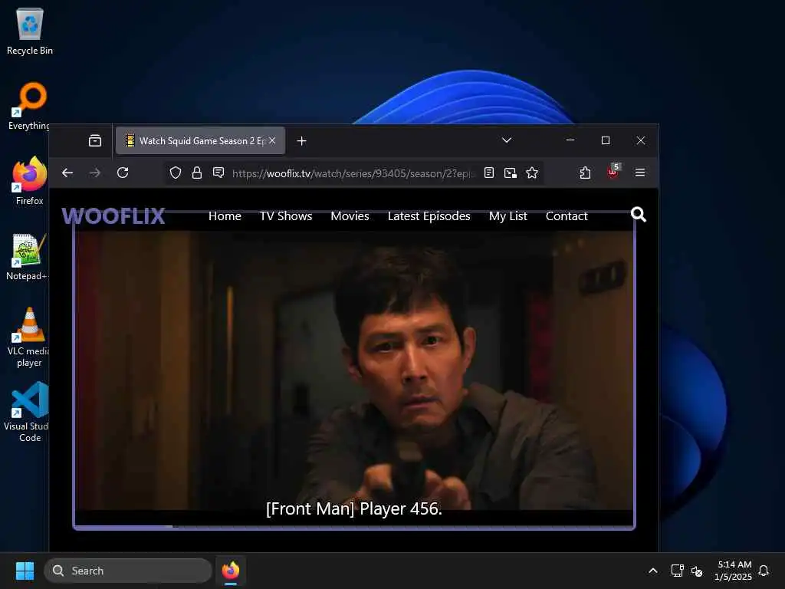Open Contact page
Image resolution: width=785 pixels, height=589 pixels.
click(567, 216)
